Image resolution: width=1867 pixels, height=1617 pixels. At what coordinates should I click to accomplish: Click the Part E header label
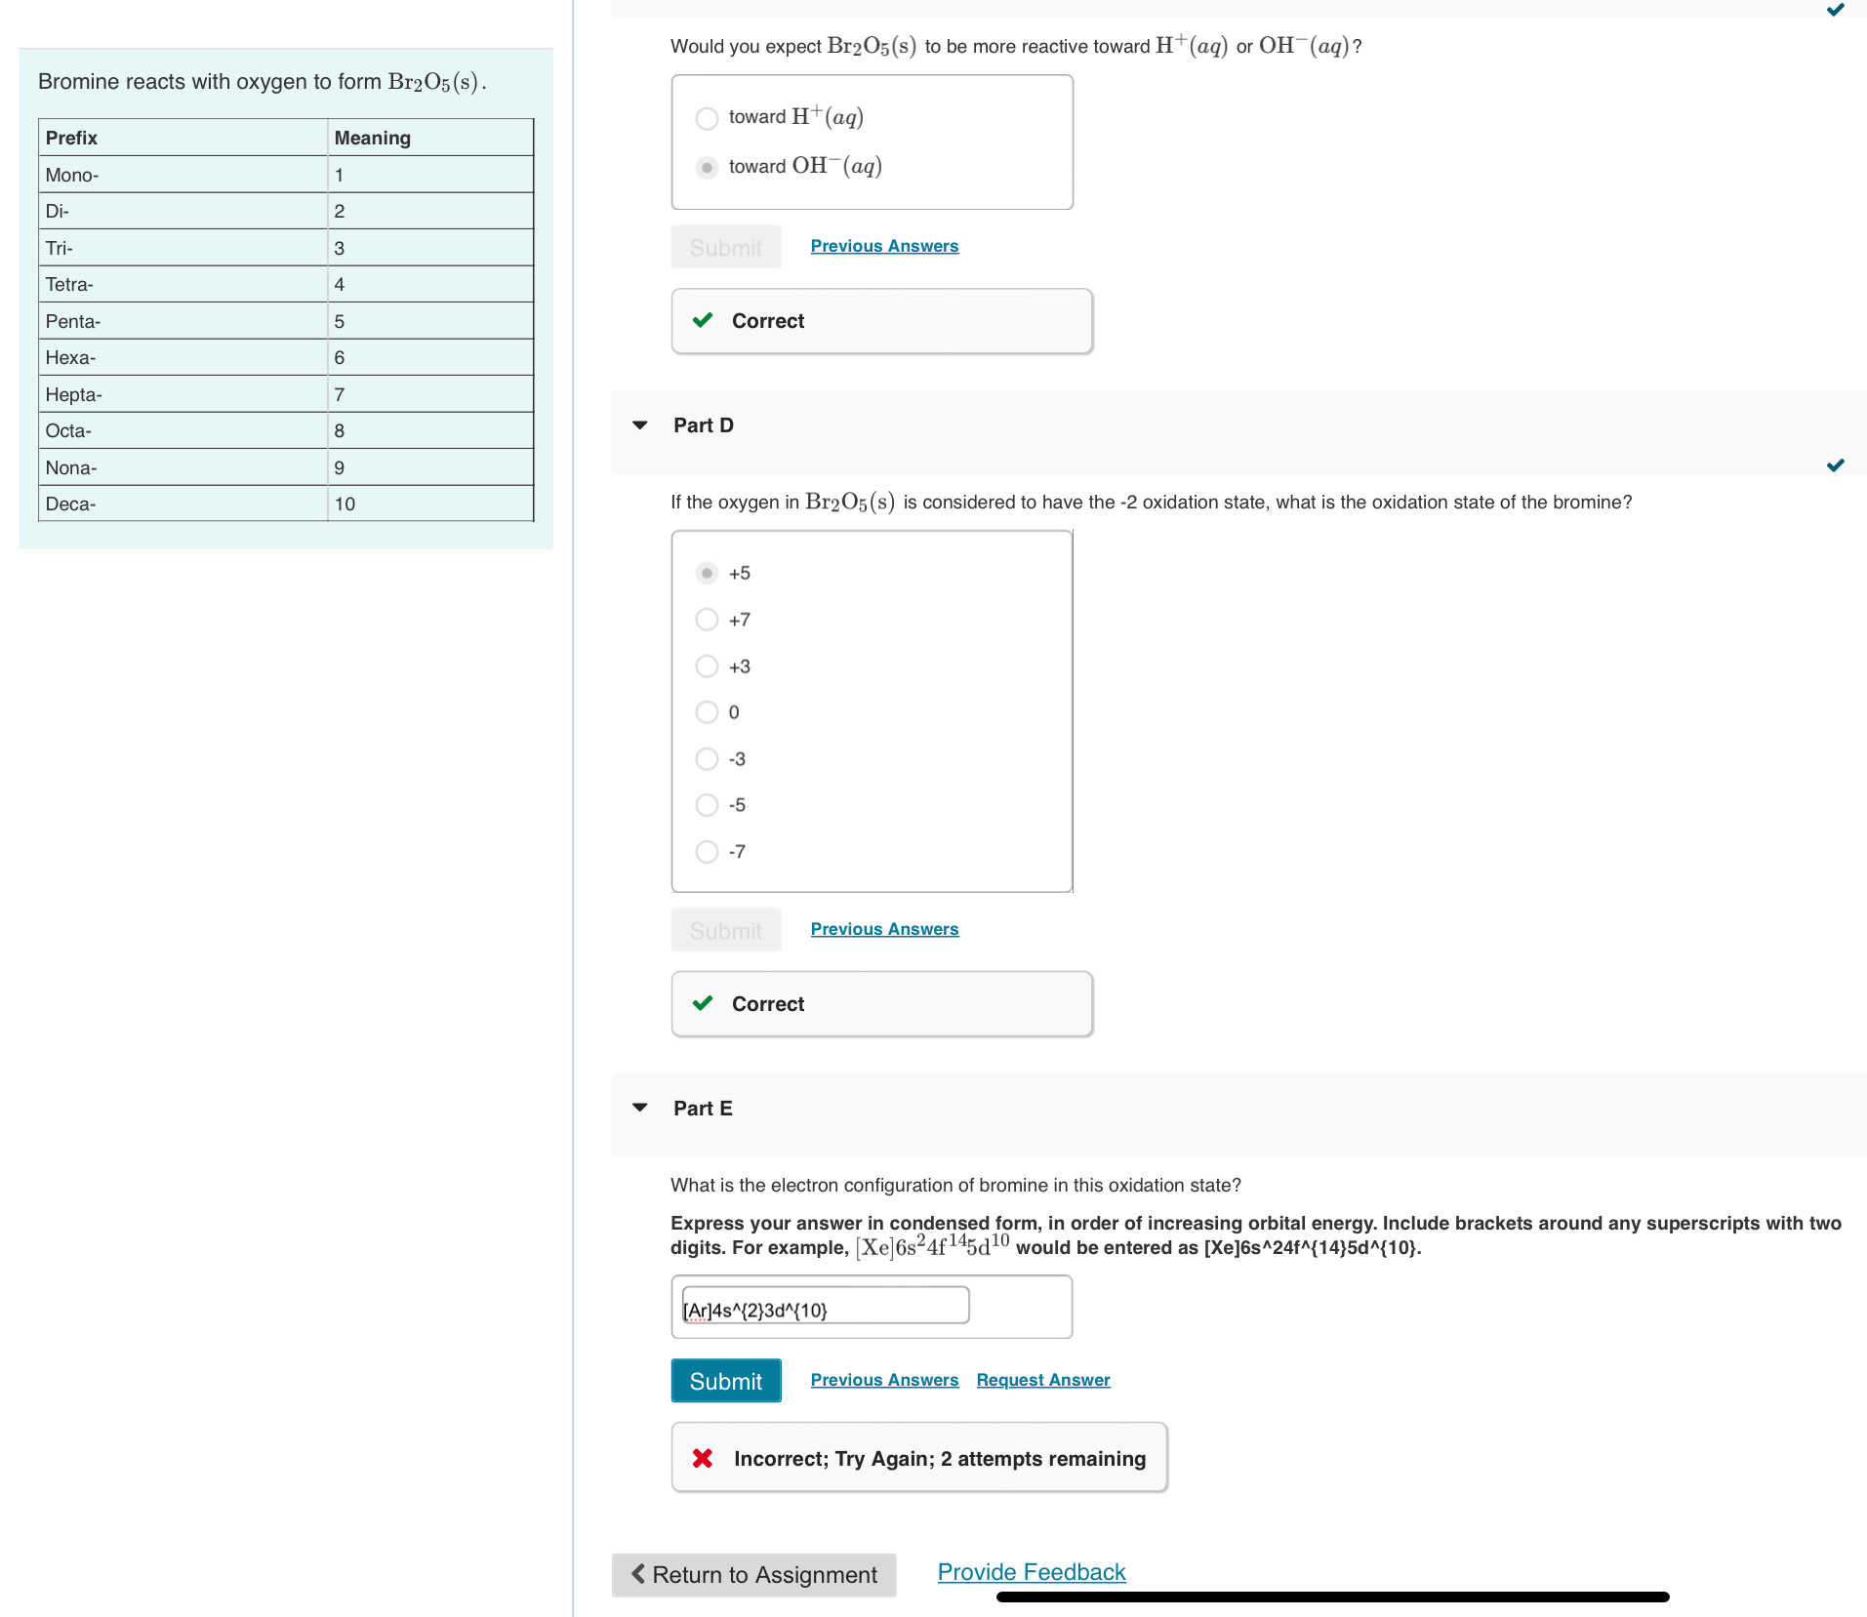pos(703,1109)
